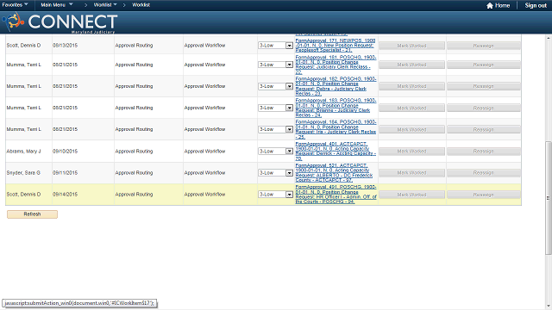Open priority dropdown for FormApproval 181 row

tap(276, 65)
